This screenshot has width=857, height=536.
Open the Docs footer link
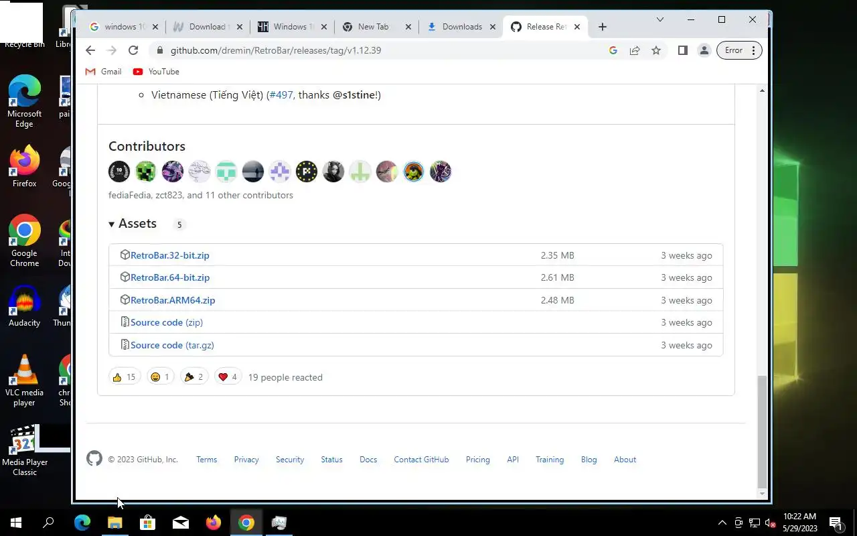368,460
